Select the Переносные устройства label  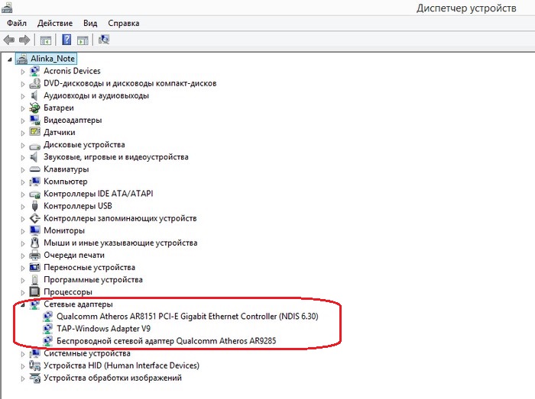pos(89,267)
